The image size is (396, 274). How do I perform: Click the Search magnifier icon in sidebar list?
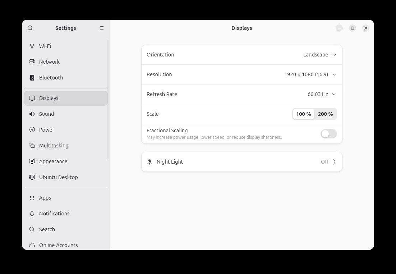[32, 229]
